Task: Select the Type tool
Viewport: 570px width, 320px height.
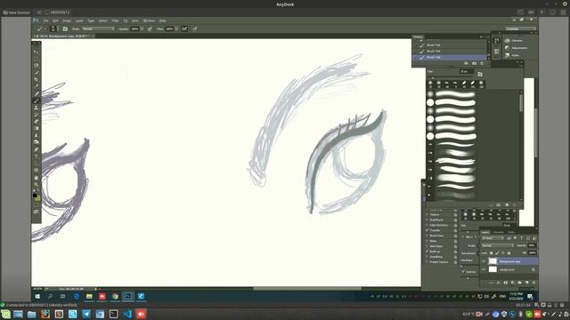Action: 37,156
